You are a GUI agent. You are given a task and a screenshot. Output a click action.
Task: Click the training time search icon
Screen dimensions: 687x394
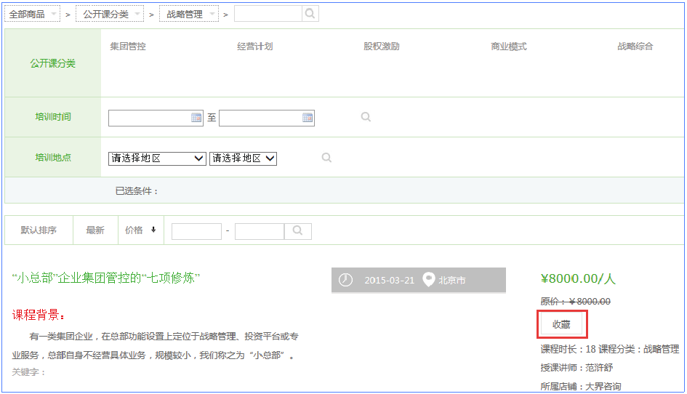click(x=366, y=117)
